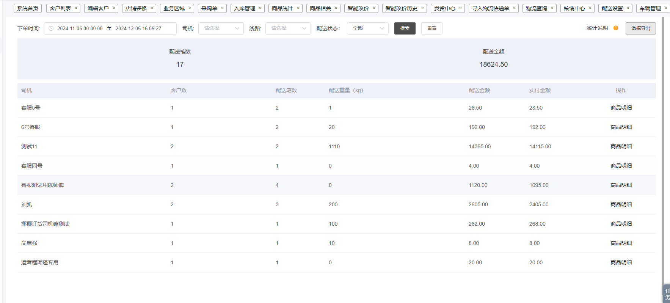The image size is (670, 303).
Task: Open the 配送状态 status dropdown
Action: point(367,28)
